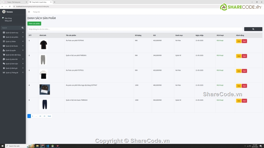This screenshot has height=148, width=264.
Task: Switch to Torano - Thời trang nam tab
Action: pos(16,2)
